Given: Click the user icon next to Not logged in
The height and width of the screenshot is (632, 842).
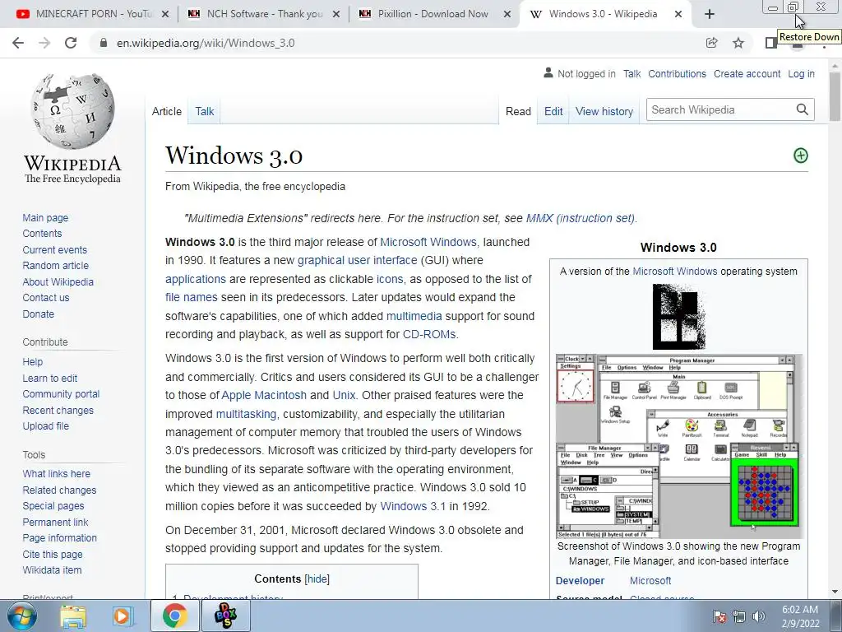Looking at the screenshot, I should tap(548, 72).
